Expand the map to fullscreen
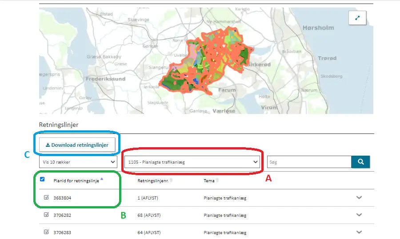This screenshot has width=400, height=239. 357,18
